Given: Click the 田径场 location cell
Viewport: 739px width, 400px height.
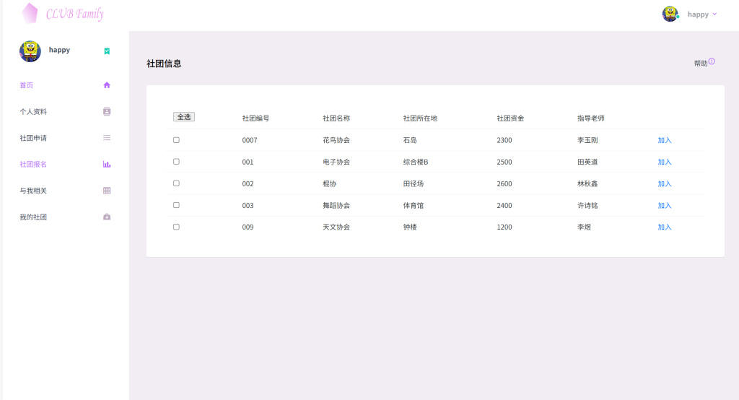Looking at the screenshot, I should 414,183.
